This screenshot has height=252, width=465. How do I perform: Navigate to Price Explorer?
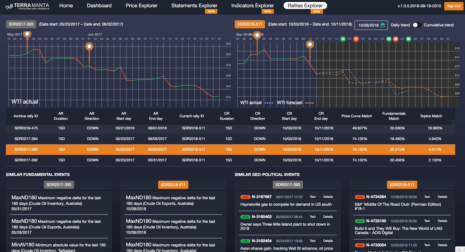pos(141,5)
